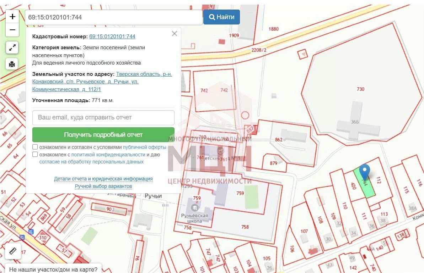The image size is (424, 273).
Task: Focus the email input field
Action: [x=103, y=118]
